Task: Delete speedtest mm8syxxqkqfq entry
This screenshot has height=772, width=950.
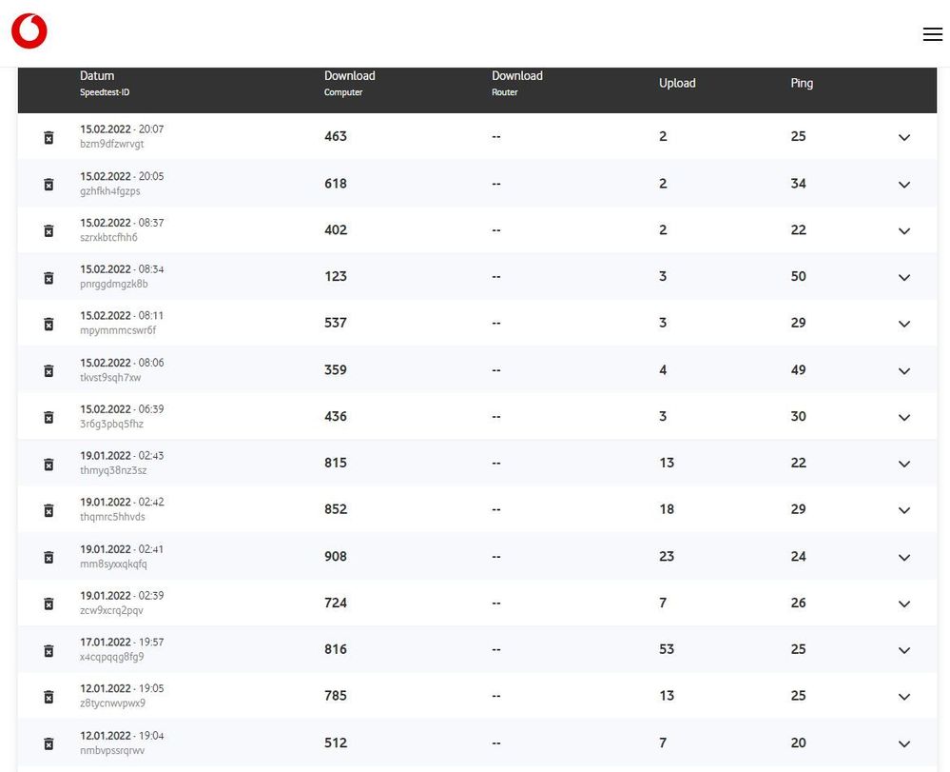Action: tap(49, 557)
